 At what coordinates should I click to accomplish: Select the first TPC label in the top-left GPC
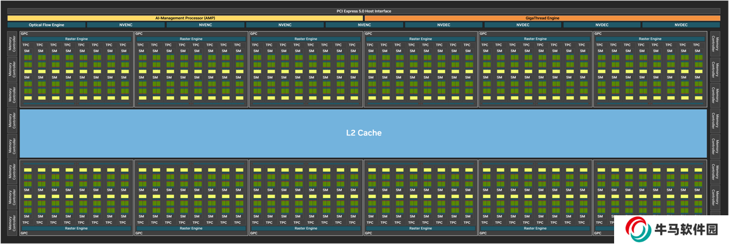[x=26, y=45]
